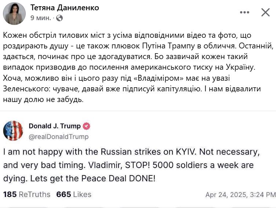Click the verified badge beside Donald J. Trump
Screen dimensions: 276x208
pos(87,126)
